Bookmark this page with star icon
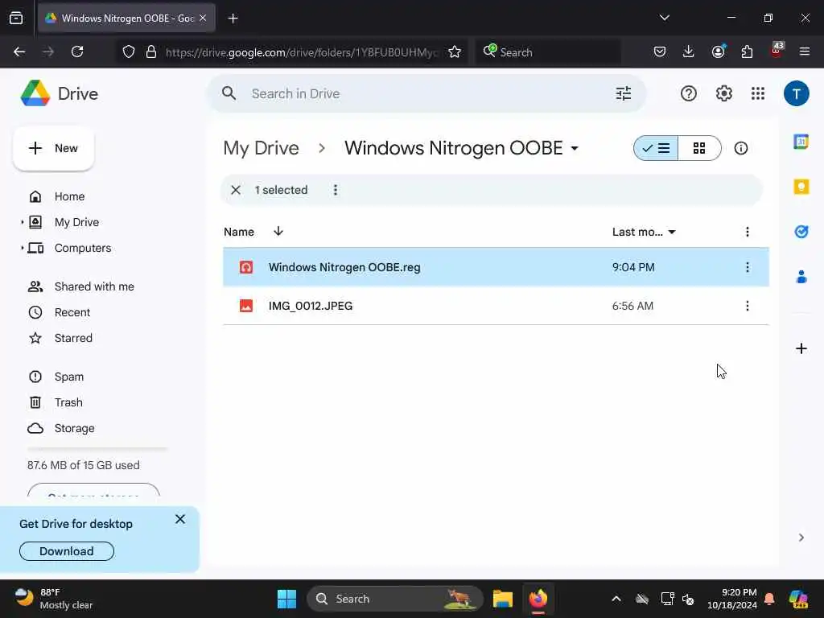The width and height of the screenshot is (824, 618). [455, 52]
